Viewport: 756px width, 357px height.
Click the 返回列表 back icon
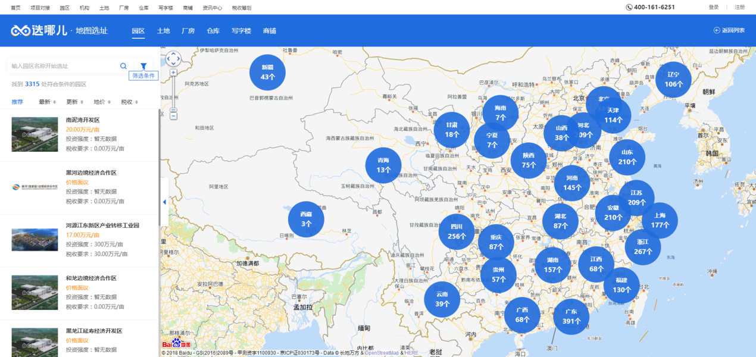(716, 30)
